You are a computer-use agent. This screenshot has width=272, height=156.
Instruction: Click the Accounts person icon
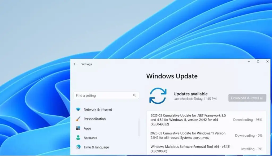click(x=78, y=138)
